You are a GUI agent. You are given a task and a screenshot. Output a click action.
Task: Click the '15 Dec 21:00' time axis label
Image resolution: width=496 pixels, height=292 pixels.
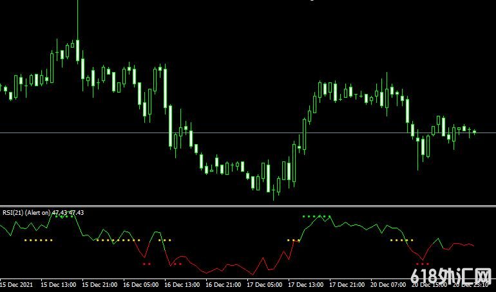point(100,285)
